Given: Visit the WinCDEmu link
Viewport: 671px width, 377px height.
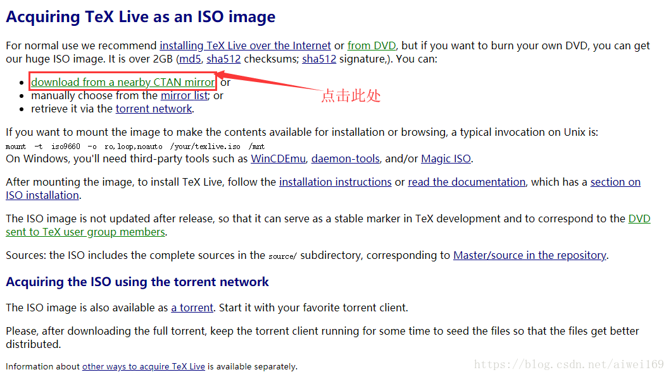Looking at the screenshot, I should (x=278, y=159).
